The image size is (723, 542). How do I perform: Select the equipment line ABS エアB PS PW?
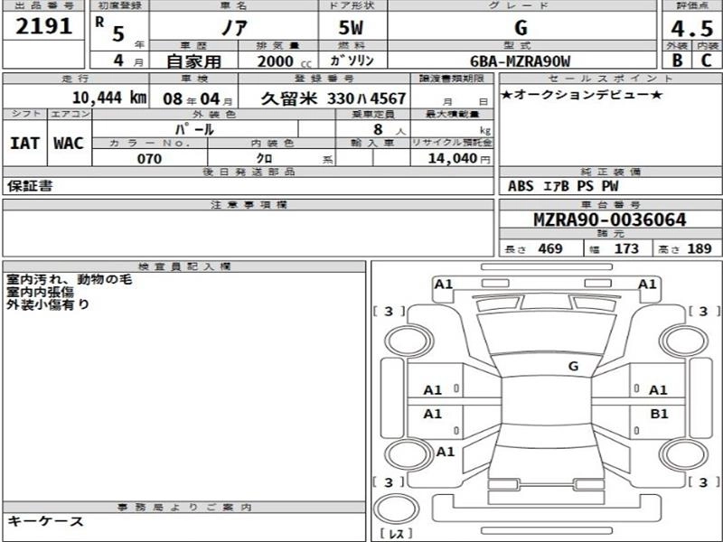click(563, 186)
